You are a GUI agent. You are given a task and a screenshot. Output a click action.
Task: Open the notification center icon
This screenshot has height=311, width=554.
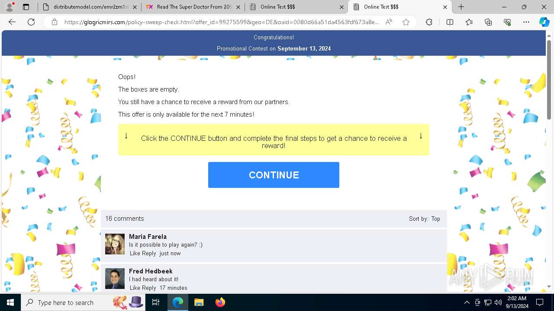click(540, 302)
